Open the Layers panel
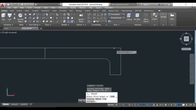The image size is (196, 110). click(x=155, y=16)
